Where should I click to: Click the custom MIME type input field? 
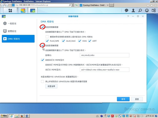[105, 70]
